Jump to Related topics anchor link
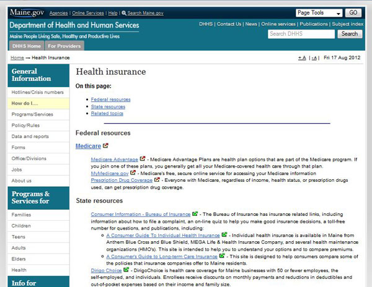The height and width of the screenshot is (287, 372). pos(107,114)
